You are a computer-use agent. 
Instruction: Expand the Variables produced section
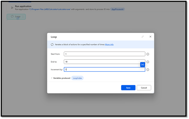pos(52,78)
